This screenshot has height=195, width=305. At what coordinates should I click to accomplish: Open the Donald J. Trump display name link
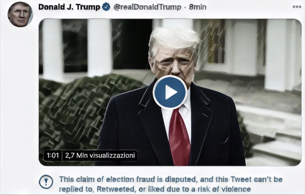coord(69,7)
